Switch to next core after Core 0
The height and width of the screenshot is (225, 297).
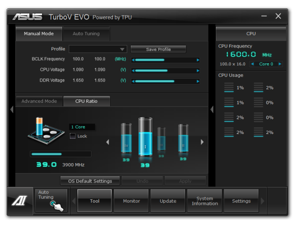(x=280, y=64)
